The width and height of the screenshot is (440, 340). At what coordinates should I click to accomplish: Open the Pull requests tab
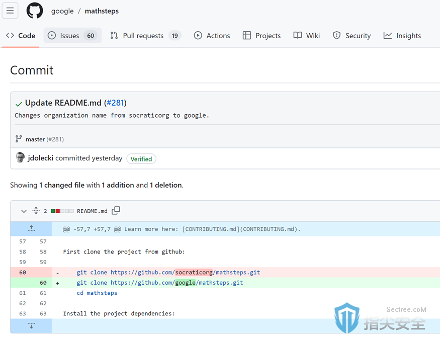tap(146, 36)
